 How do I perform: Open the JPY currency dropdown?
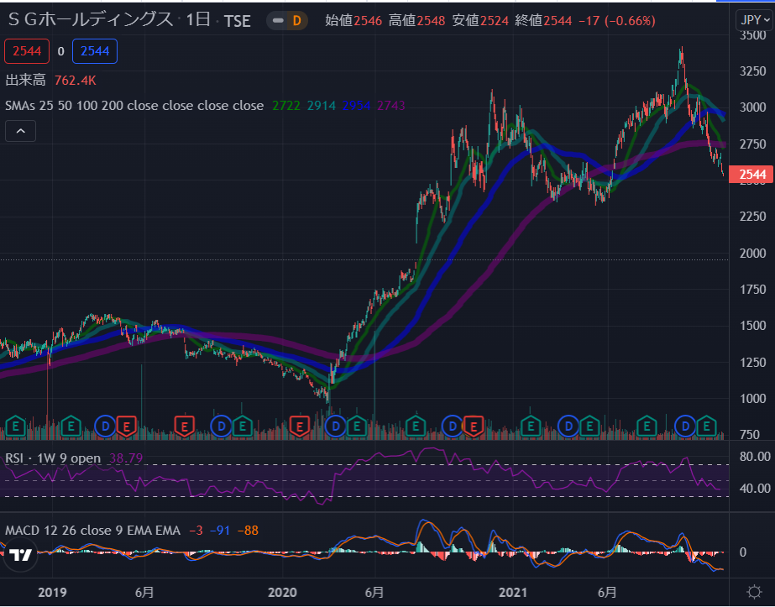click(x=755, y=20)
